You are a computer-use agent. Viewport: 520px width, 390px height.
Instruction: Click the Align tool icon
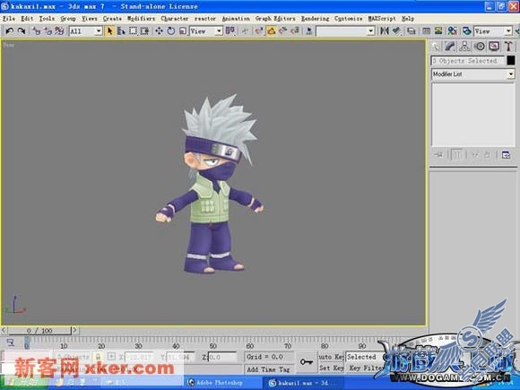tap(396, 31)
